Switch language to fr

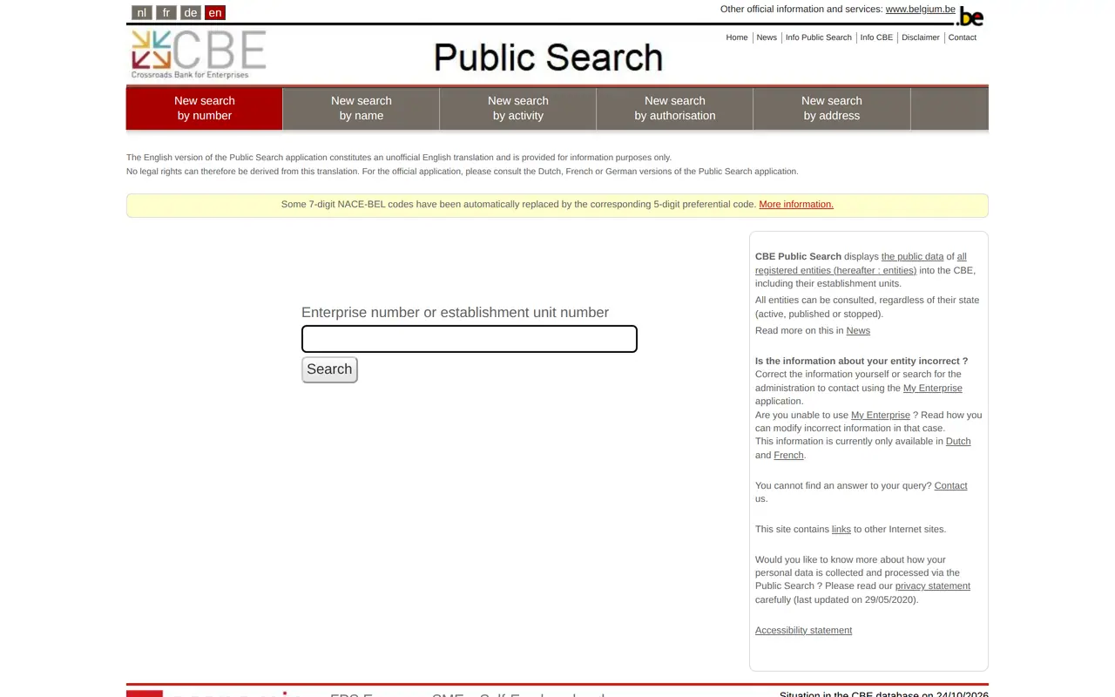point(166,12)
